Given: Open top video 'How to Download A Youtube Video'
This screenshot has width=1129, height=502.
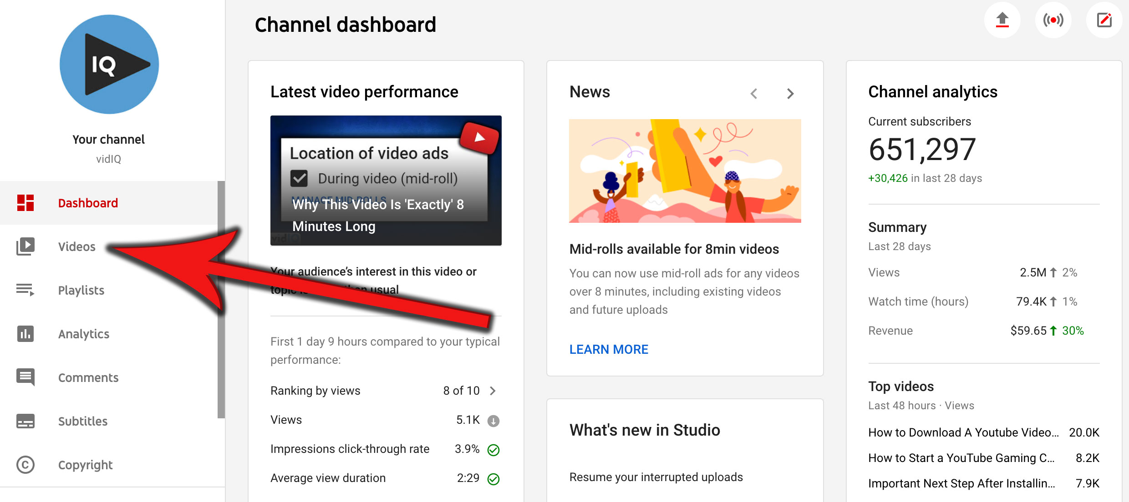Looking at the screenshot, I should pyautogui.click(x=963, y=432).
